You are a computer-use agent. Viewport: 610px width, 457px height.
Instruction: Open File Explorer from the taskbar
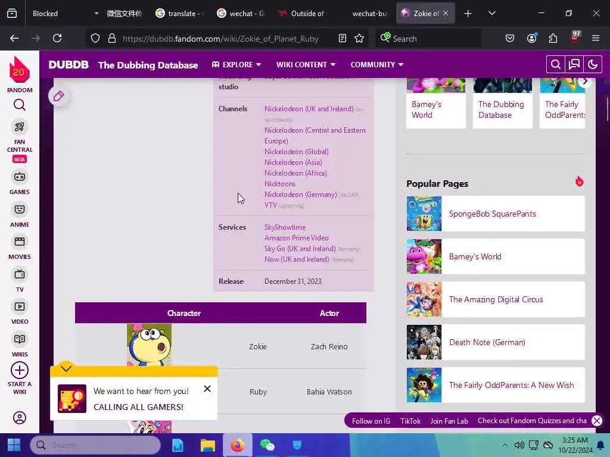pos(207,445)
